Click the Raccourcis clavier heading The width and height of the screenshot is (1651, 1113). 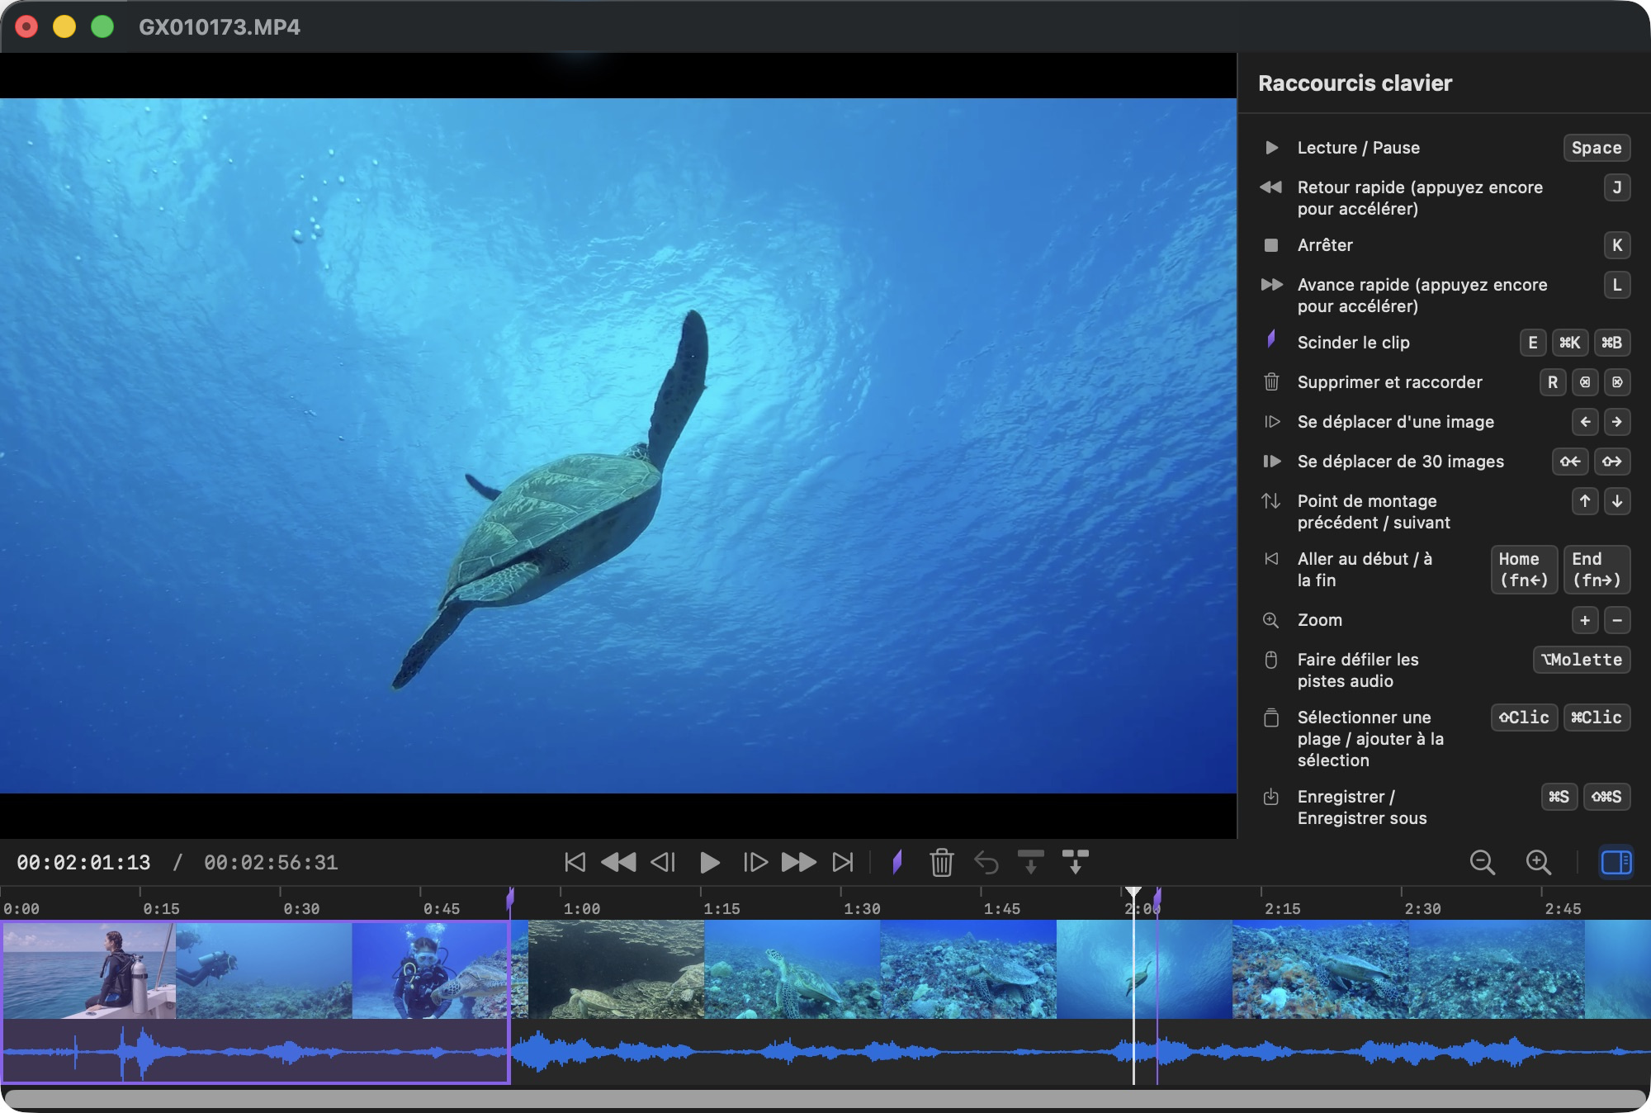click(1355, 83)
